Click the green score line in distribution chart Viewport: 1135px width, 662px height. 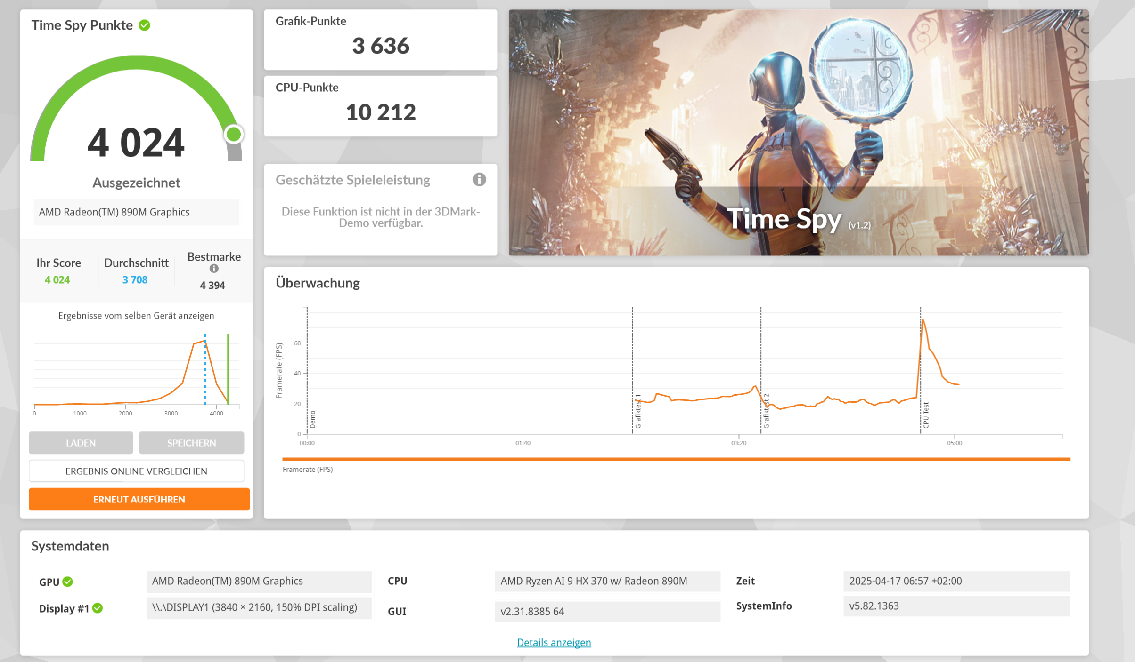click(x=228, y=369)
